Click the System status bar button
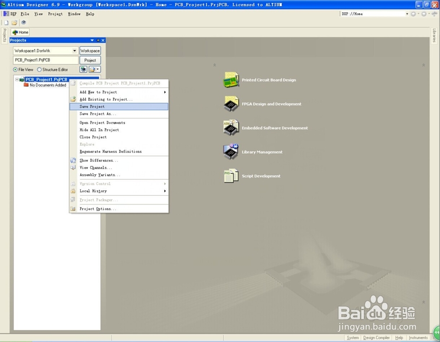The image size is (440, 342). [353, 338]
